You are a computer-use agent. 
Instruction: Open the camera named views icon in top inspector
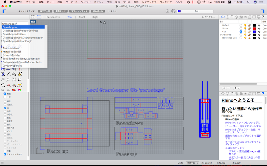click(x=241, y=17)
